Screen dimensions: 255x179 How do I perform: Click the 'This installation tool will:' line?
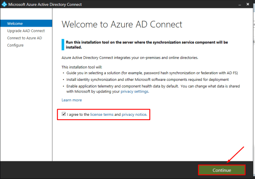tap(82, 67)
